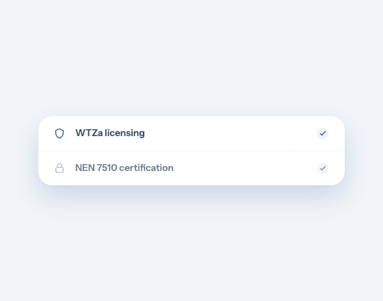Image resolution: width=383 pixels, height=301 pixels.
Task: Tap the light blue lock icon
Action: tap(60, 168)
